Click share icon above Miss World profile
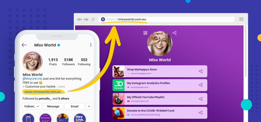This screenshot has height=122, width=261. pos(174,33)
